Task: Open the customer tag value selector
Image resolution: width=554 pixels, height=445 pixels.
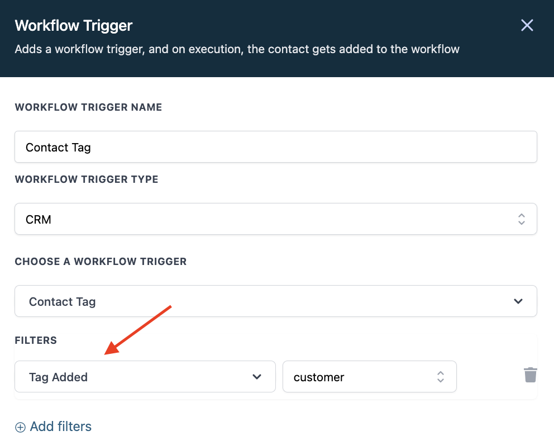Action: pos(370,376)
